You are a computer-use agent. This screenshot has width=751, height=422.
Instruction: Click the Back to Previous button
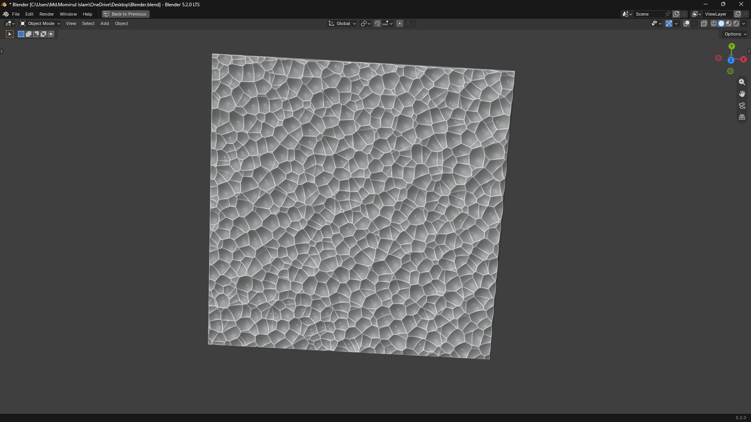click(126, 14)
